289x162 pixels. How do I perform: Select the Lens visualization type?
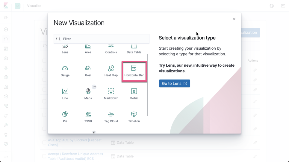click(x=65, y=49)
